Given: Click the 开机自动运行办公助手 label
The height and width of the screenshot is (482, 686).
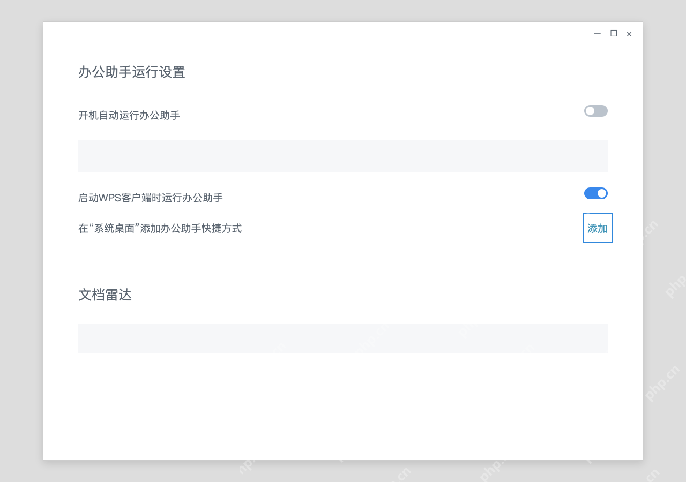Looking at the screenshot, I should (x=129, y=115).
